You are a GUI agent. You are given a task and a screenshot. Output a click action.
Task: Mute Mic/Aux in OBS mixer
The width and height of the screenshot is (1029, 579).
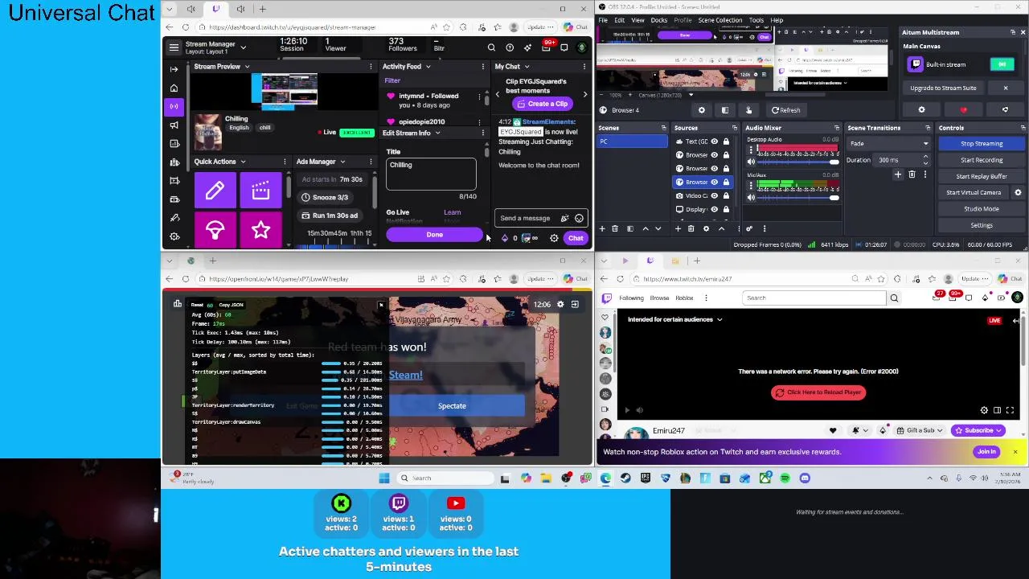pyautogui.click(x=751, y=196)
